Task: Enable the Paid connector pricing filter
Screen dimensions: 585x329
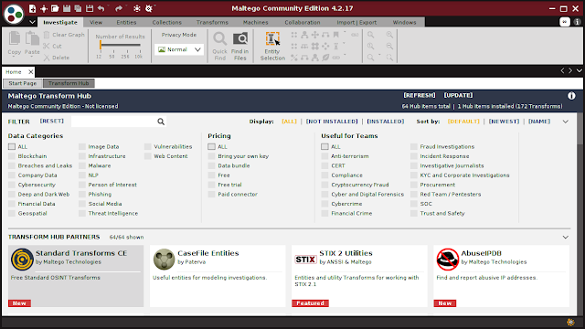Action: click(211, 195)
